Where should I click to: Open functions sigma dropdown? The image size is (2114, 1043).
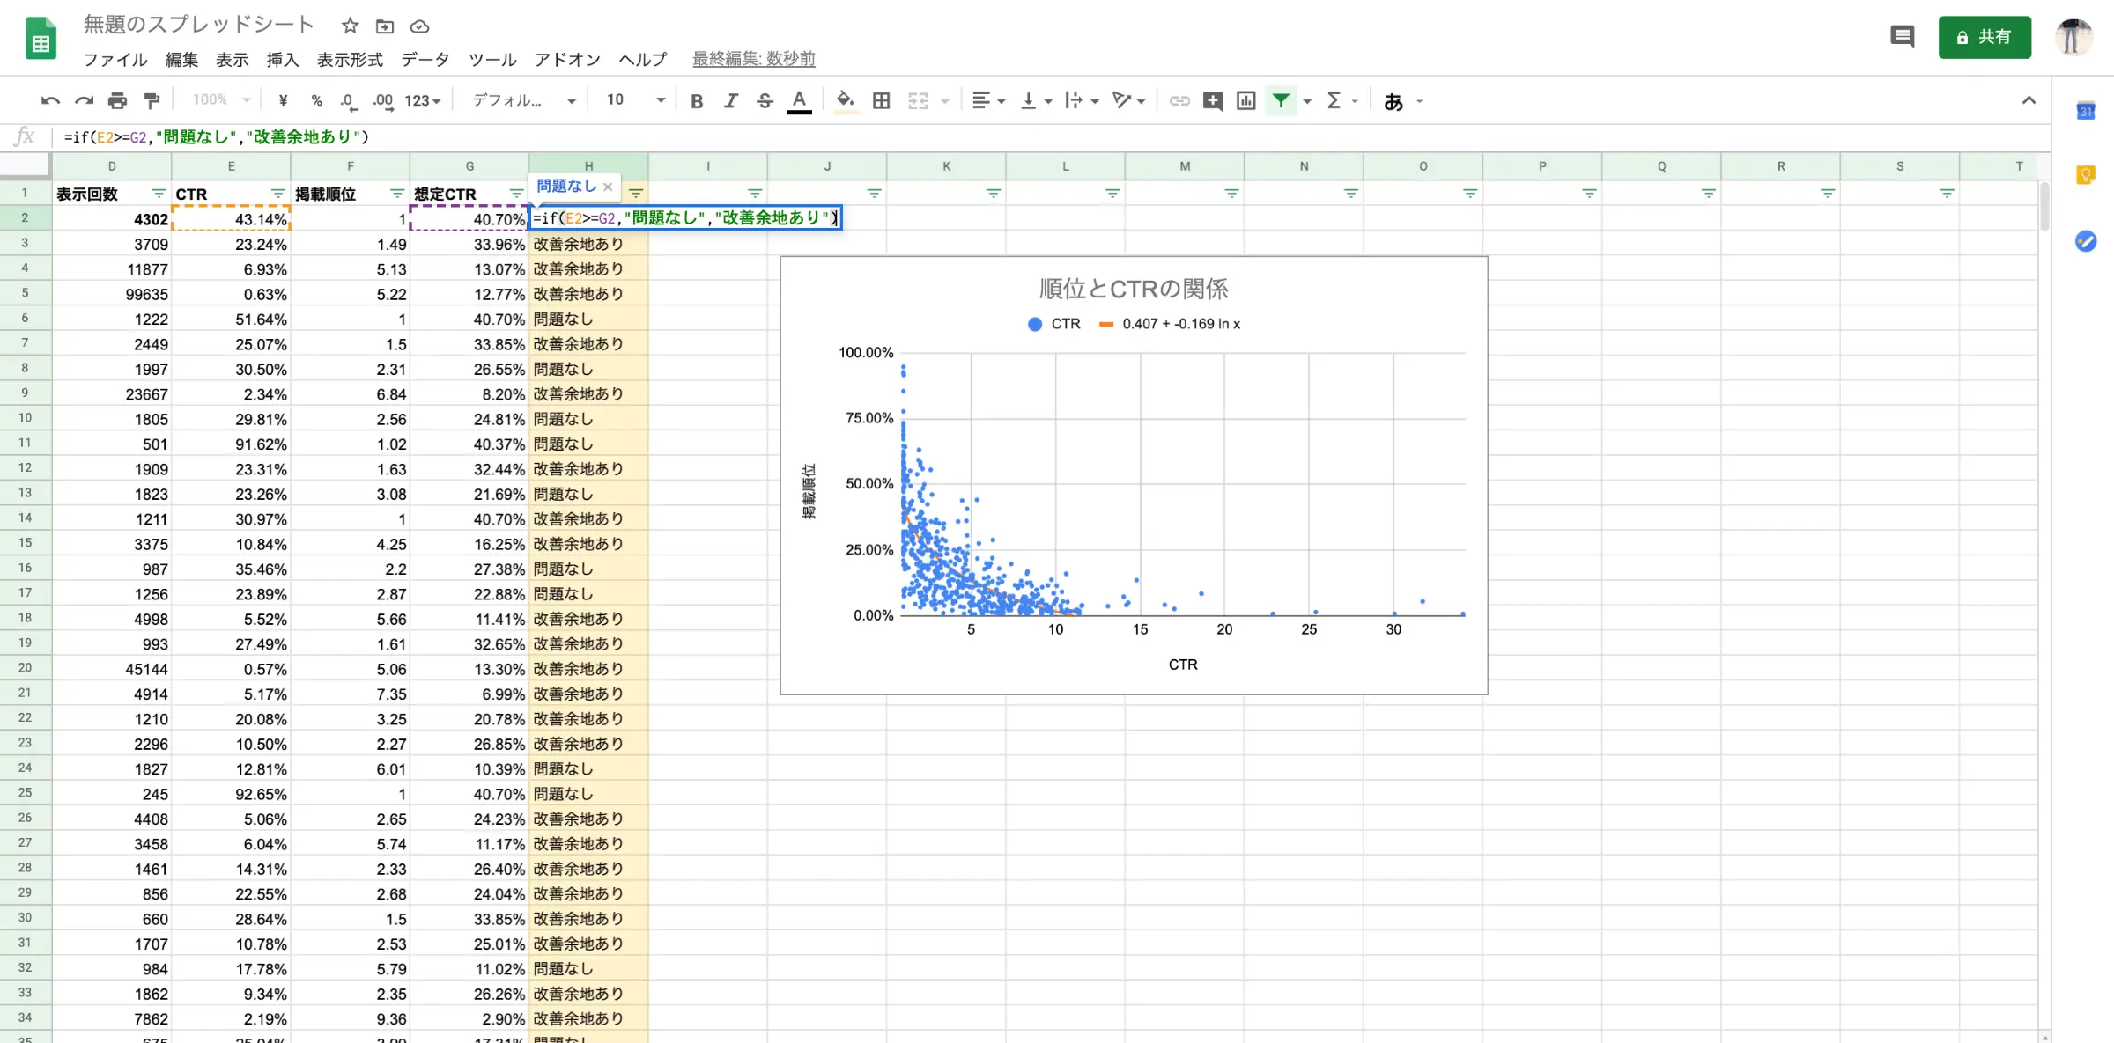[x=1342, y=100]
